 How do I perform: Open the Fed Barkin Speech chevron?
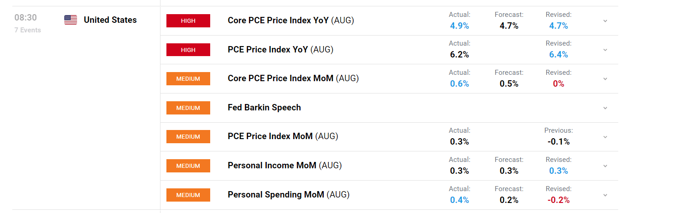pos(605,108)
